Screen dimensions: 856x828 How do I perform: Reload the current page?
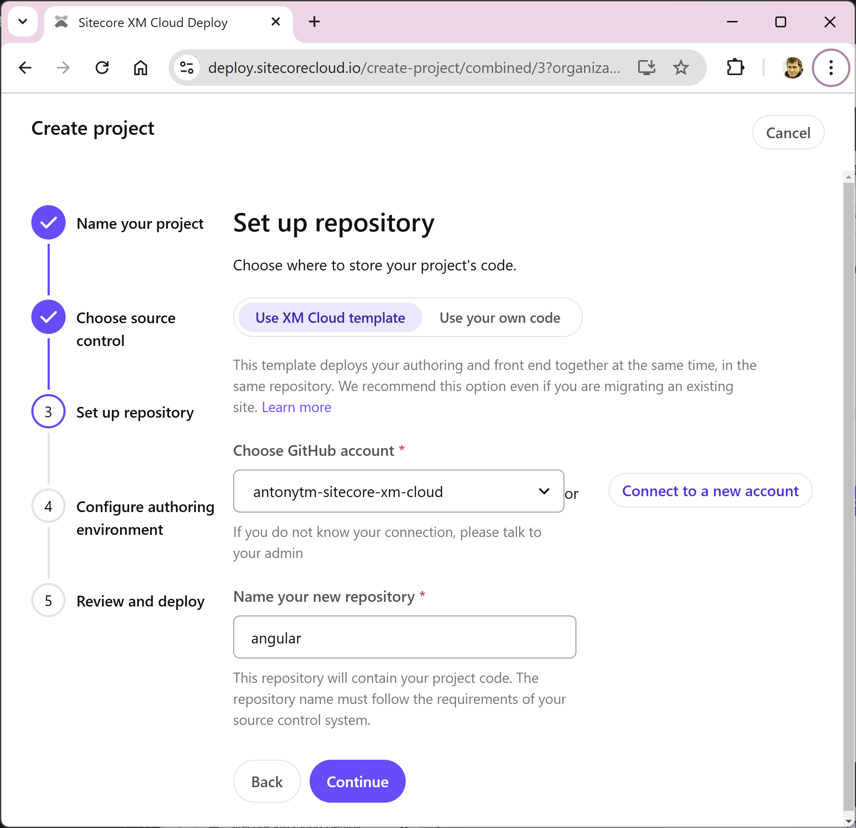[102, 68]
